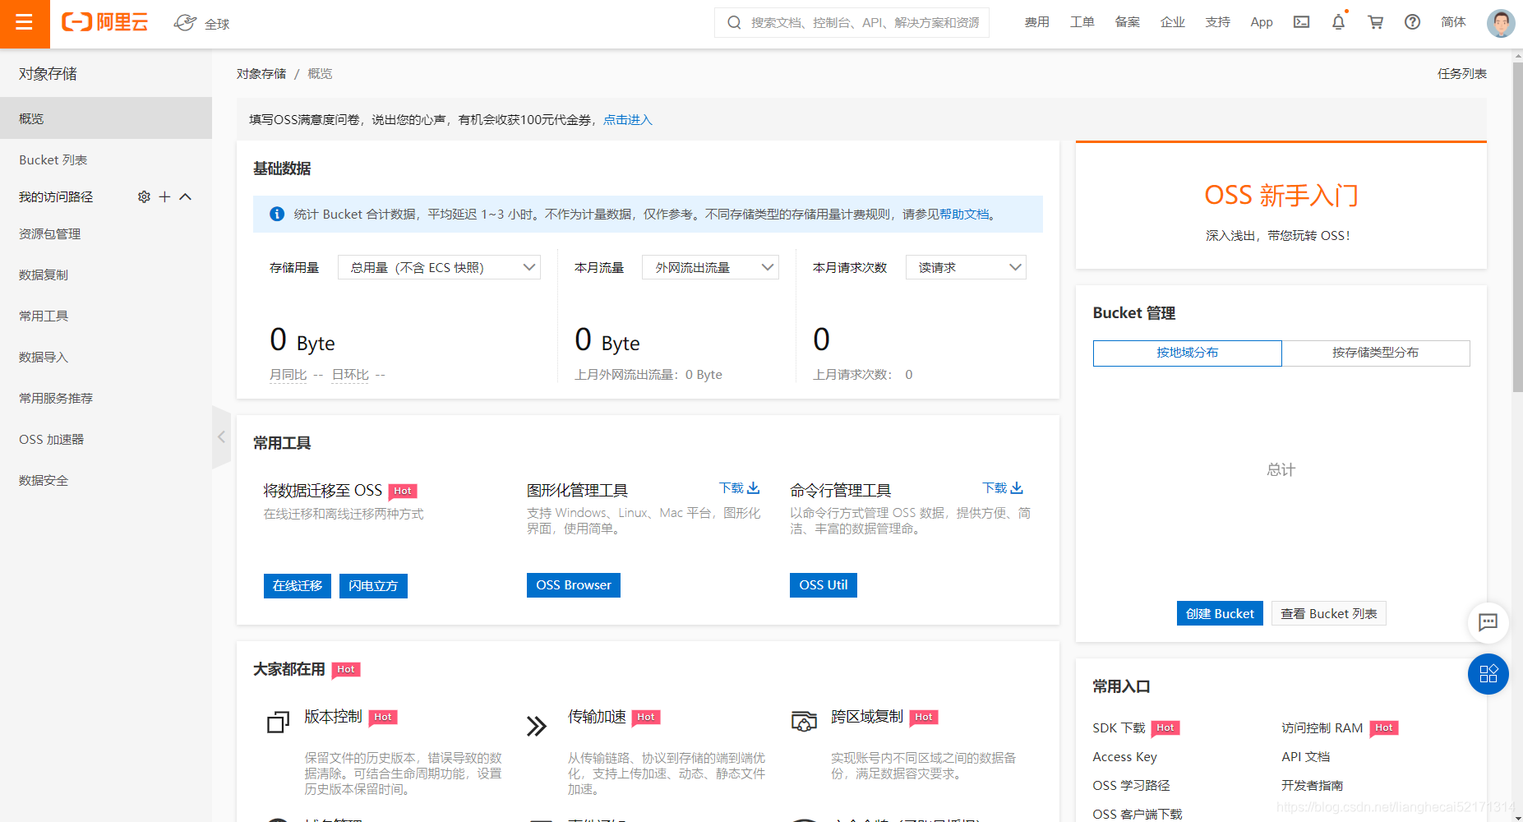Click the 点击进入 survey link
The height and width of the screenshot is (822, 1523).
(x=628, y=119)
